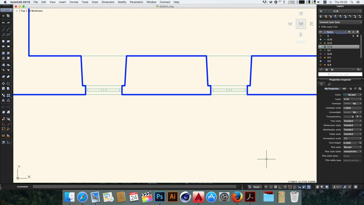Viewport: 364px width, 205px height.
Task: Click the layer lock icon in Layers toolbar
Action: [355, 16]
